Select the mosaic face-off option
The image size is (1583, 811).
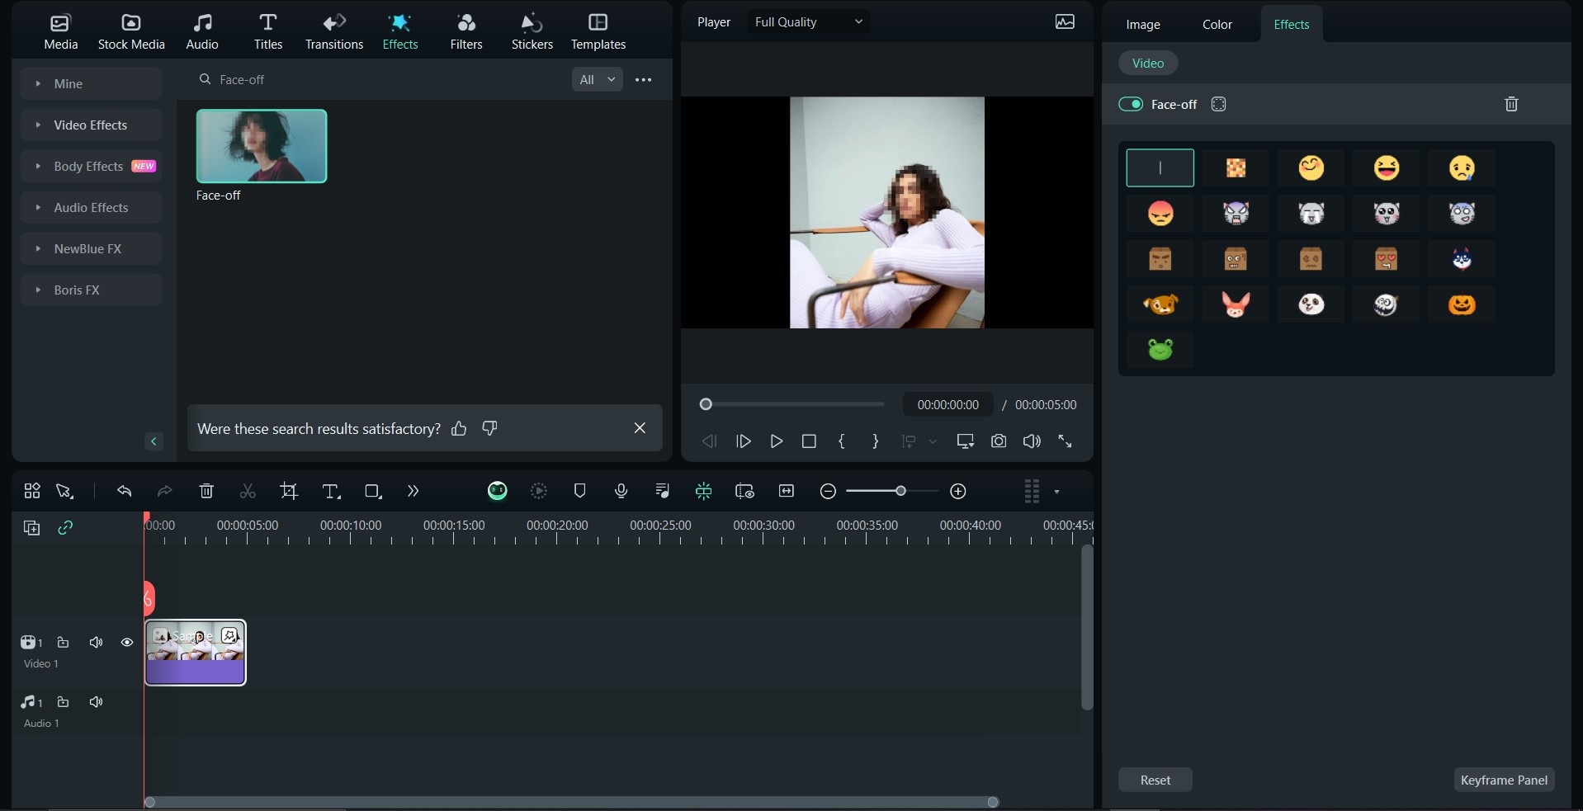point(1236,168)
